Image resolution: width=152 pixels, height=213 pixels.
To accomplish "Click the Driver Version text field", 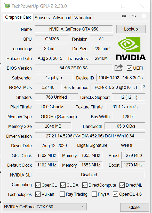I will 90,136.
